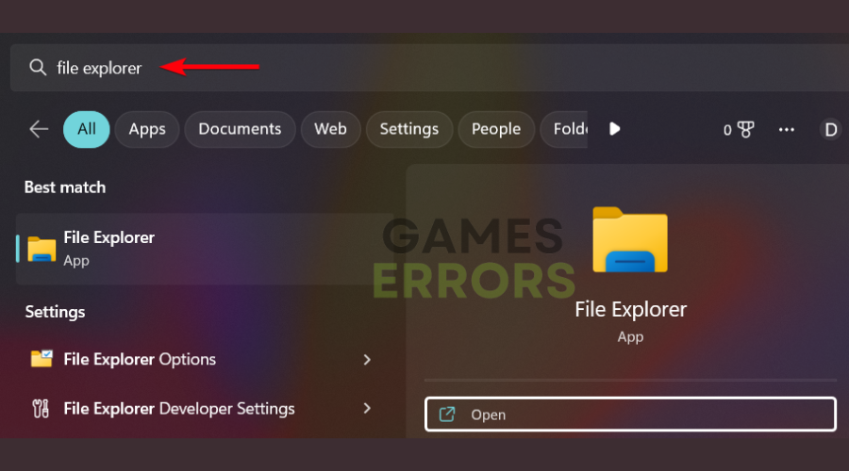Viewport: 849px width, 471px height.
Task: Click the search magnifier icon
Action: point(38,68)
